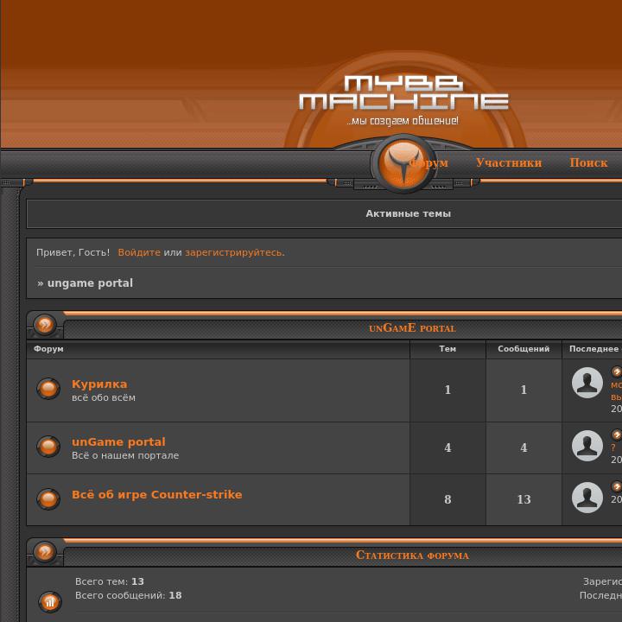Screen dimensions: 622x622
Task: Click the forum statistics chart icon
Action: pyautogui.click(x=50, y=602)
